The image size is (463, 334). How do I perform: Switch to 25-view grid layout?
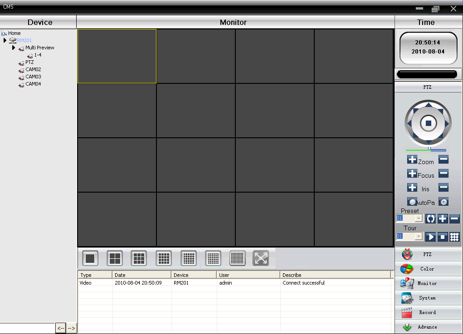coord(188,258)
